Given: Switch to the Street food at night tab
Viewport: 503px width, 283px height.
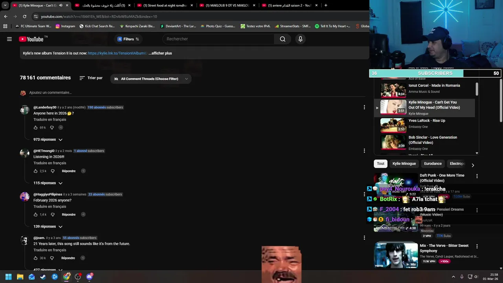Looking at the screenshot, I should (165, 6).
